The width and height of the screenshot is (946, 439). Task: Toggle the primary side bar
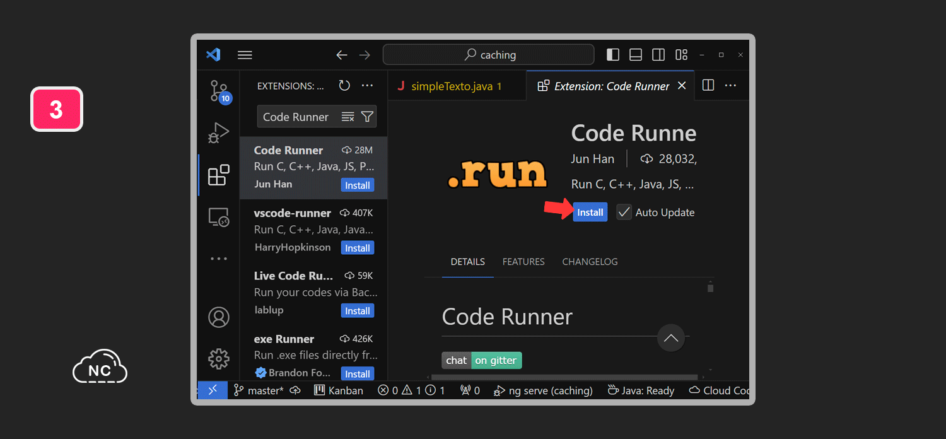tap(613, 55)
